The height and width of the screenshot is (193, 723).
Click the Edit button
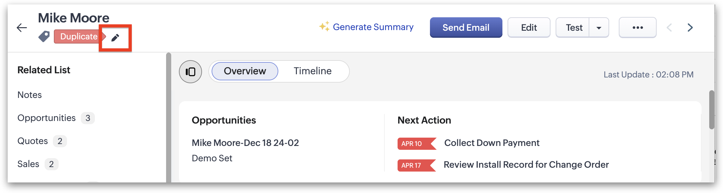pos(529,28)
